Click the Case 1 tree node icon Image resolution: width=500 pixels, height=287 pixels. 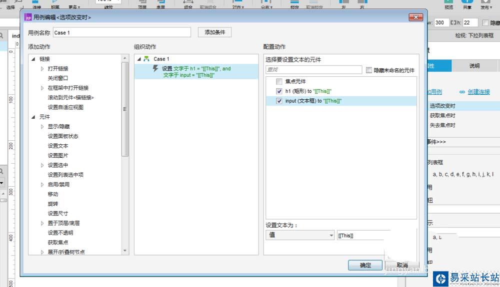tap(146, 59)
